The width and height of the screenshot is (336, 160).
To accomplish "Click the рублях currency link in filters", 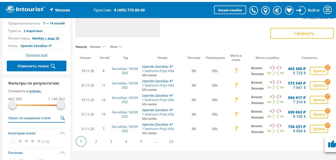I will pos(35,91).
